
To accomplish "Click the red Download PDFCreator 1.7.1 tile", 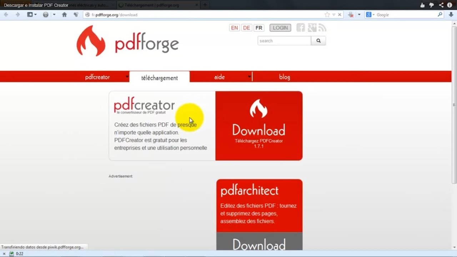I will tap(259, 126).
